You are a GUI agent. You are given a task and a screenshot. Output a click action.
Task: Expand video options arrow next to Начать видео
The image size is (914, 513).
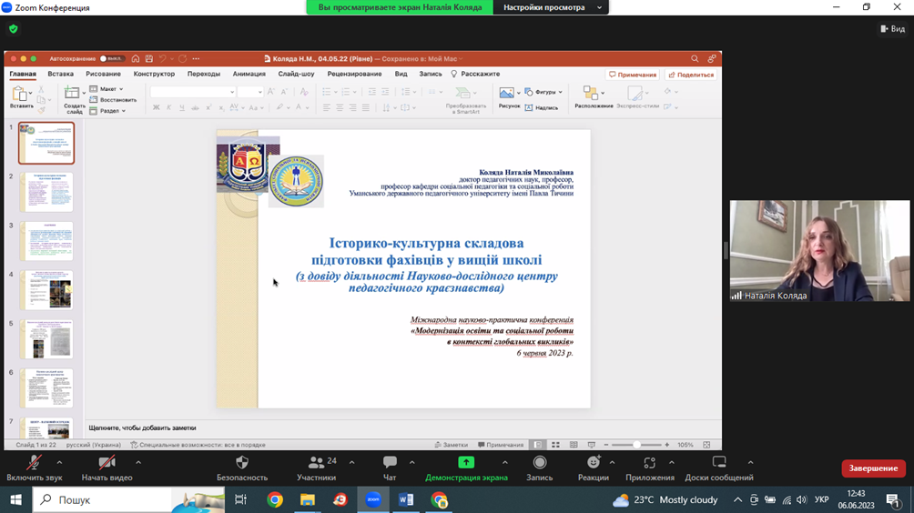(x=138, y=462)
